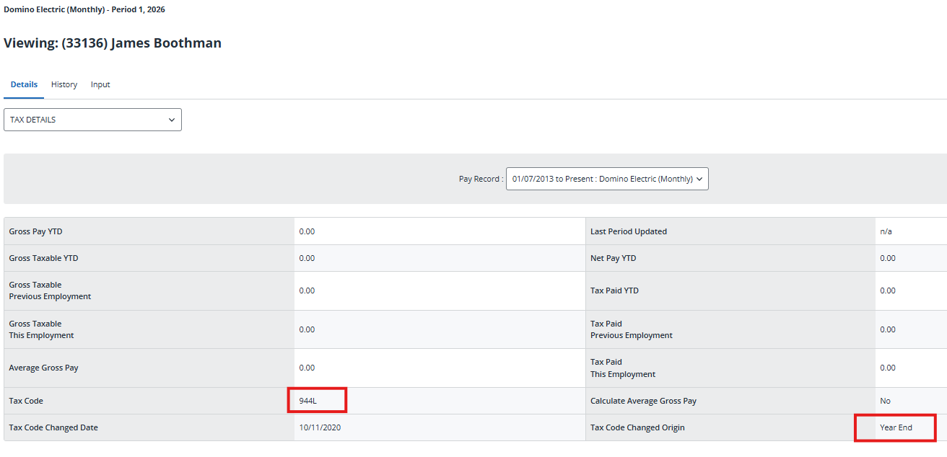
Task: Select the Gross Taxable Previous Employment label
Action: point(50,290)
